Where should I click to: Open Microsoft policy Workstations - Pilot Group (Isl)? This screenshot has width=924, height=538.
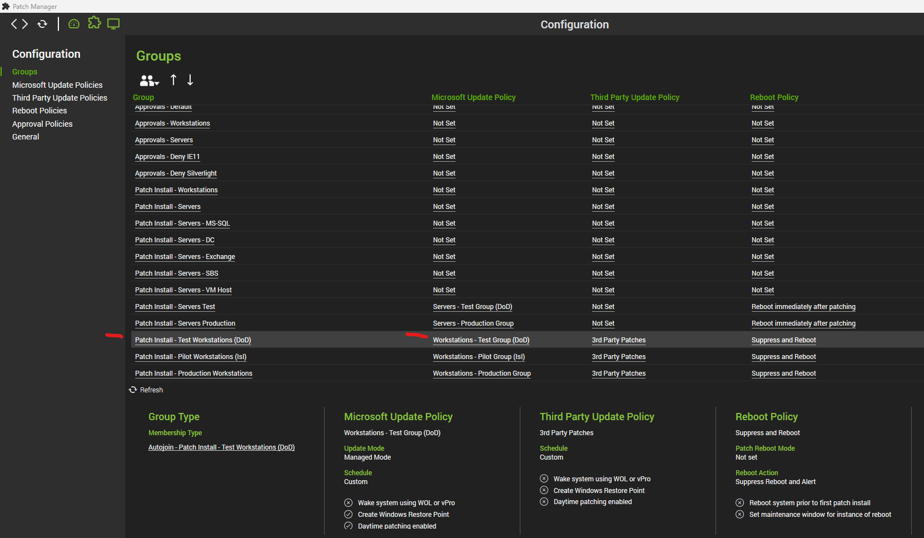pos(479,357)
